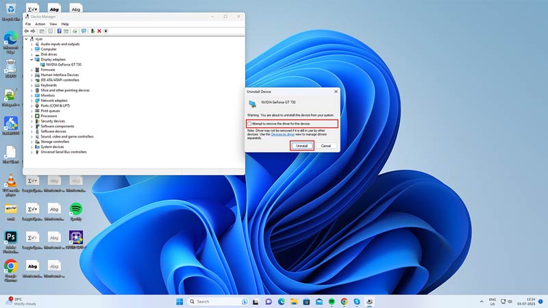Viewport: 548px width, 308px height.
Task: Open Microsoft Store from the taskbar
Action: pyautogui.click(x=306, y=301)
